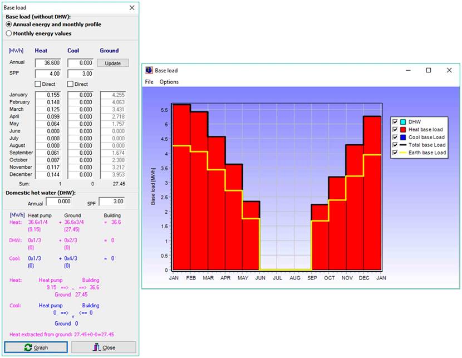Click the red Heat base load swatch

click(403, 129)
